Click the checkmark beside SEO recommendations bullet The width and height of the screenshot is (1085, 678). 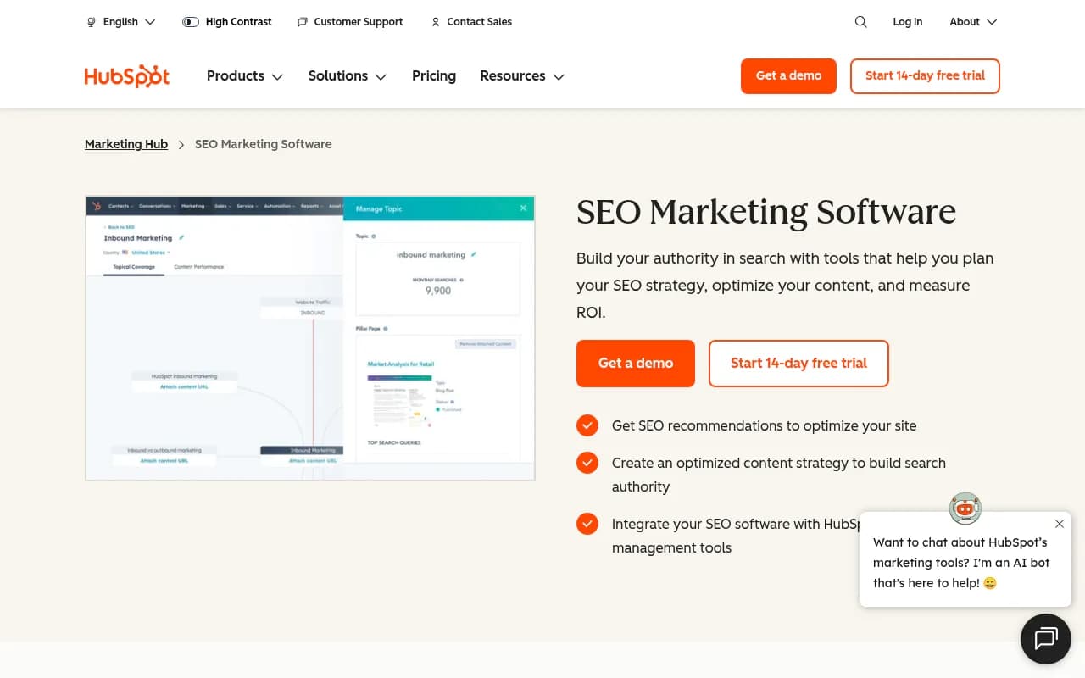[x=587, y=425]
